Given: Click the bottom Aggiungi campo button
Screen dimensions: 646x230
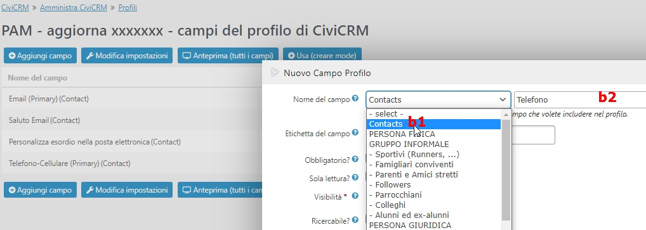Looking at the screenshot, I should [x=40, y=190].
